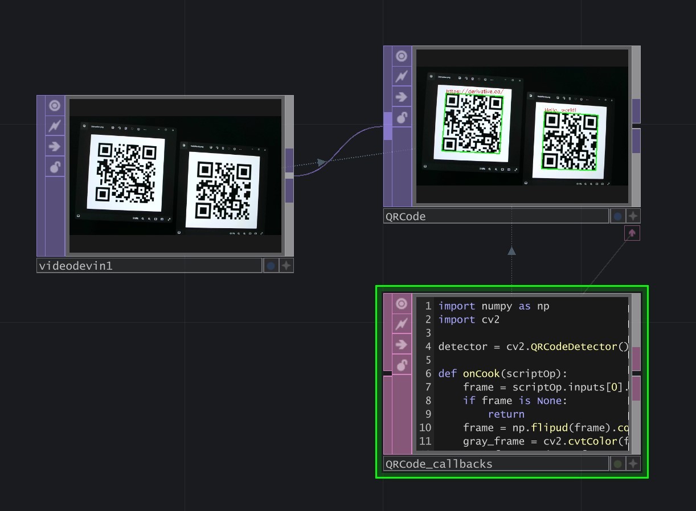
Task: Click code line starting 'frame = np.flipud'
Action: (x=546, y=428)
